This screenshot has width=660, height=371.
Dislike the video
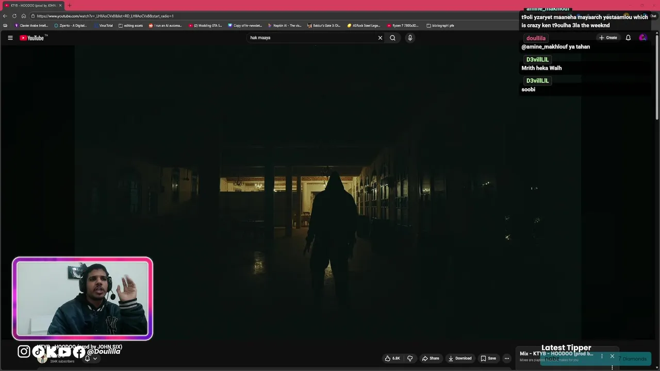click(410, 358)
